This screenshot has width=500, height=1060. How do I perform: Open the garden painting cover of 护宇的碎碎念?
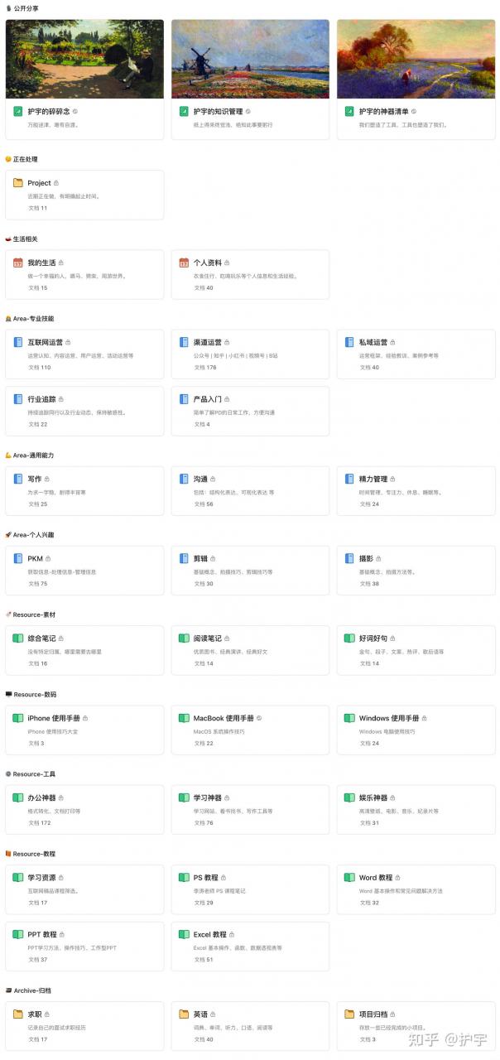click(84, 60)
